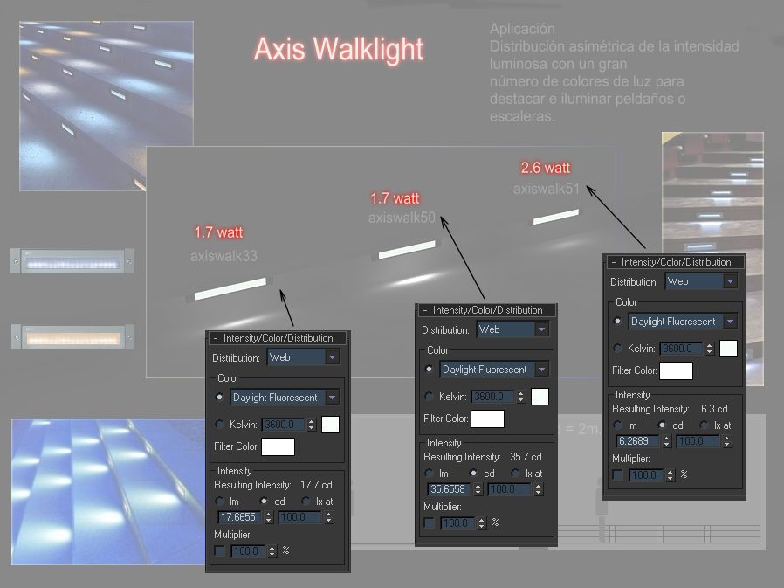784x588 pixels.
Task: Click the Kelvin 3600.0 field in the 17.7 cd panel
Action: pos(283,425)
